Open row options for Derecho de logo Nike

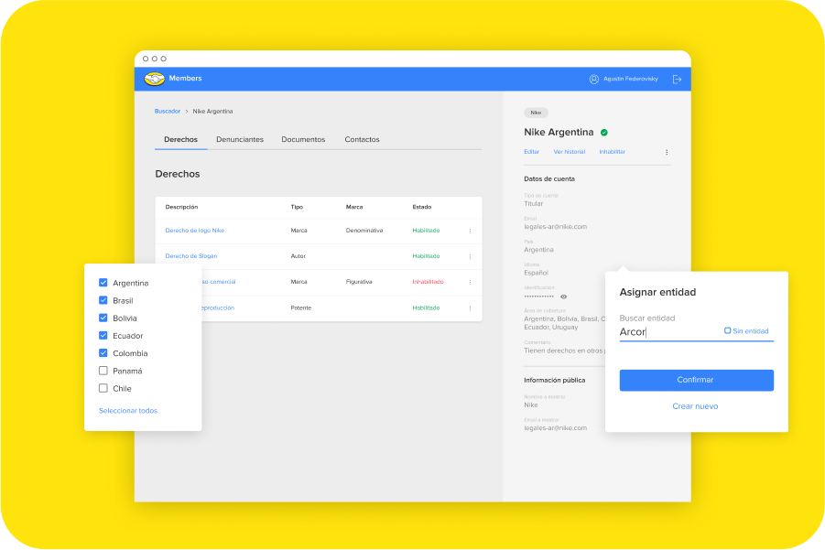(x=470, y=231)
